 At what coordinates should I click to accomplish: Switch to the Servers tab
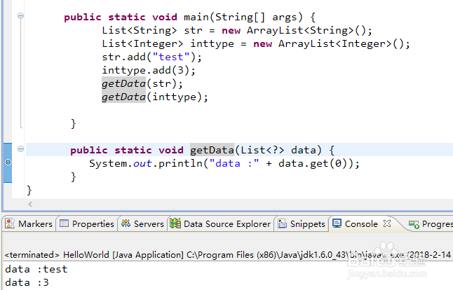(142, 224)
